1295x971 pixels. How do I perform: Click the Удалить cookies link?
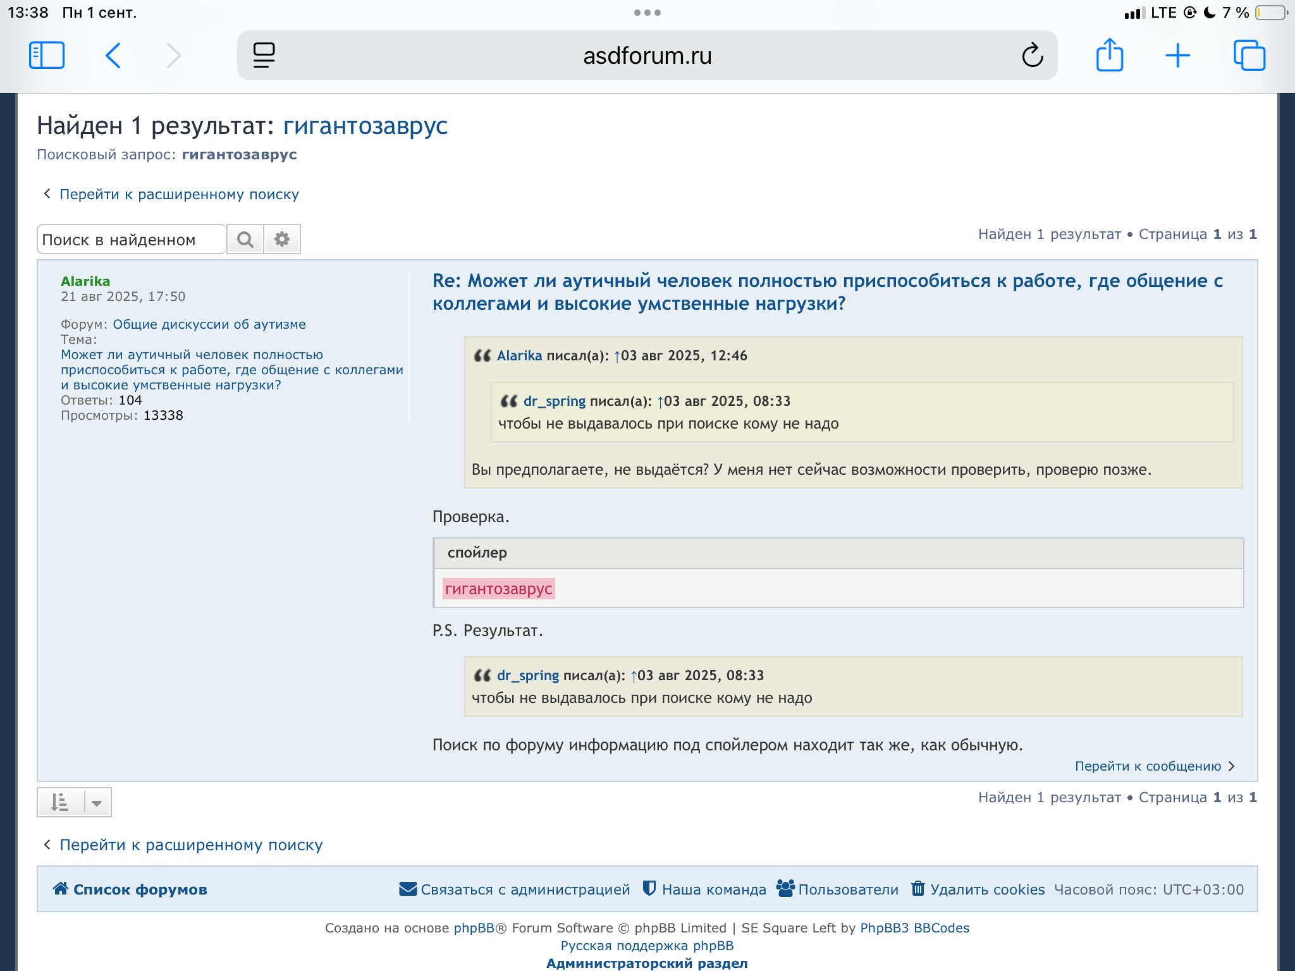click(x=986, y=889)
